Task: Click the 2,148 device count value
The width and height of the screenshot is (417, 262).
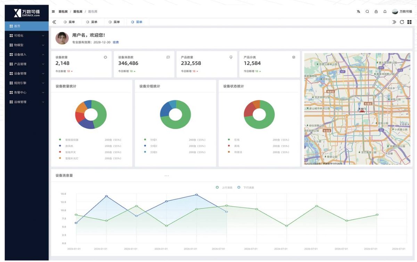Action: point(63,63)
